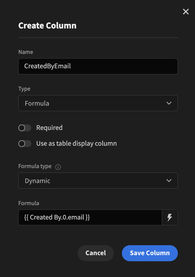Save the CreatedByEmail column

150,253
